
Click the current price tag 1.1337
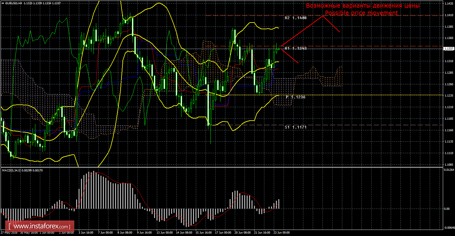449,49
